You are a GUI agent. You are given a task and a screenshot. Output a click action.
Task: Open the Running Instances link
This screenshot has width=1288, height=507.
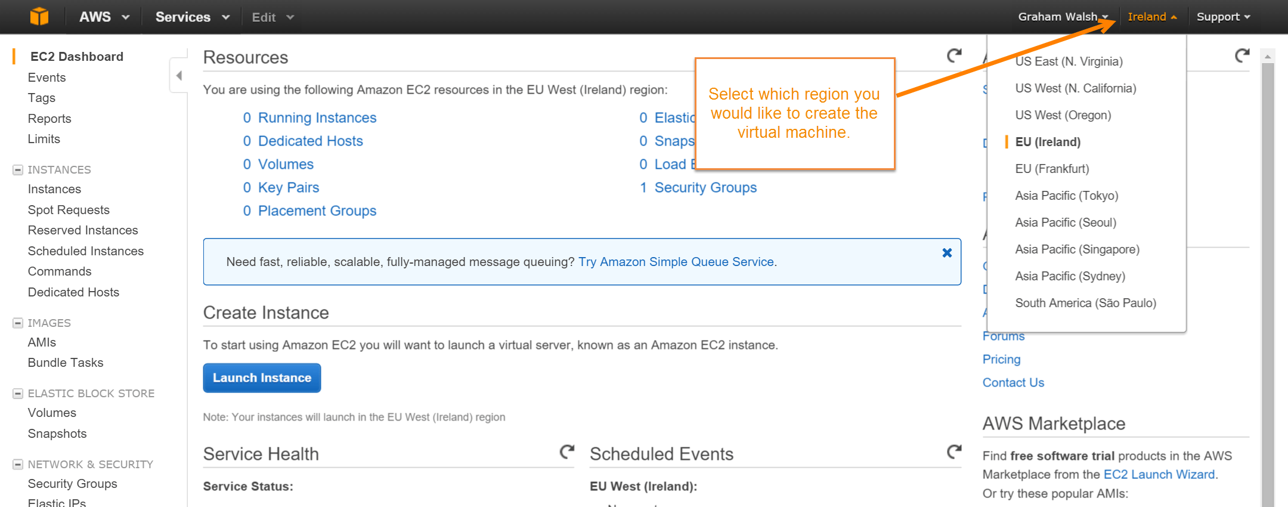click(317, 118)
